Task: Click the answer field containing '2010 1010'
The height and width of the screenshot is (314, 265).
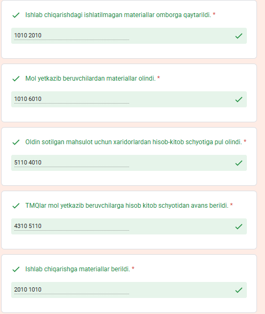Action: (129, 290)
